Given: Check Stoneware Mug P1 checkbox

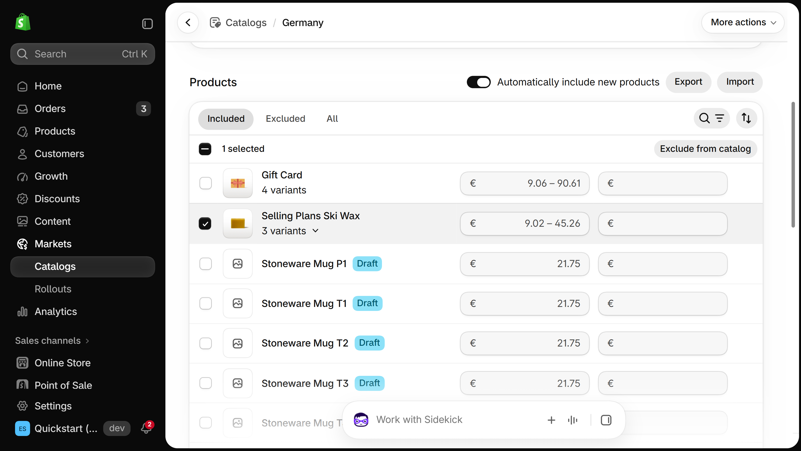Looking at the screenshot, I should (206, 264).
